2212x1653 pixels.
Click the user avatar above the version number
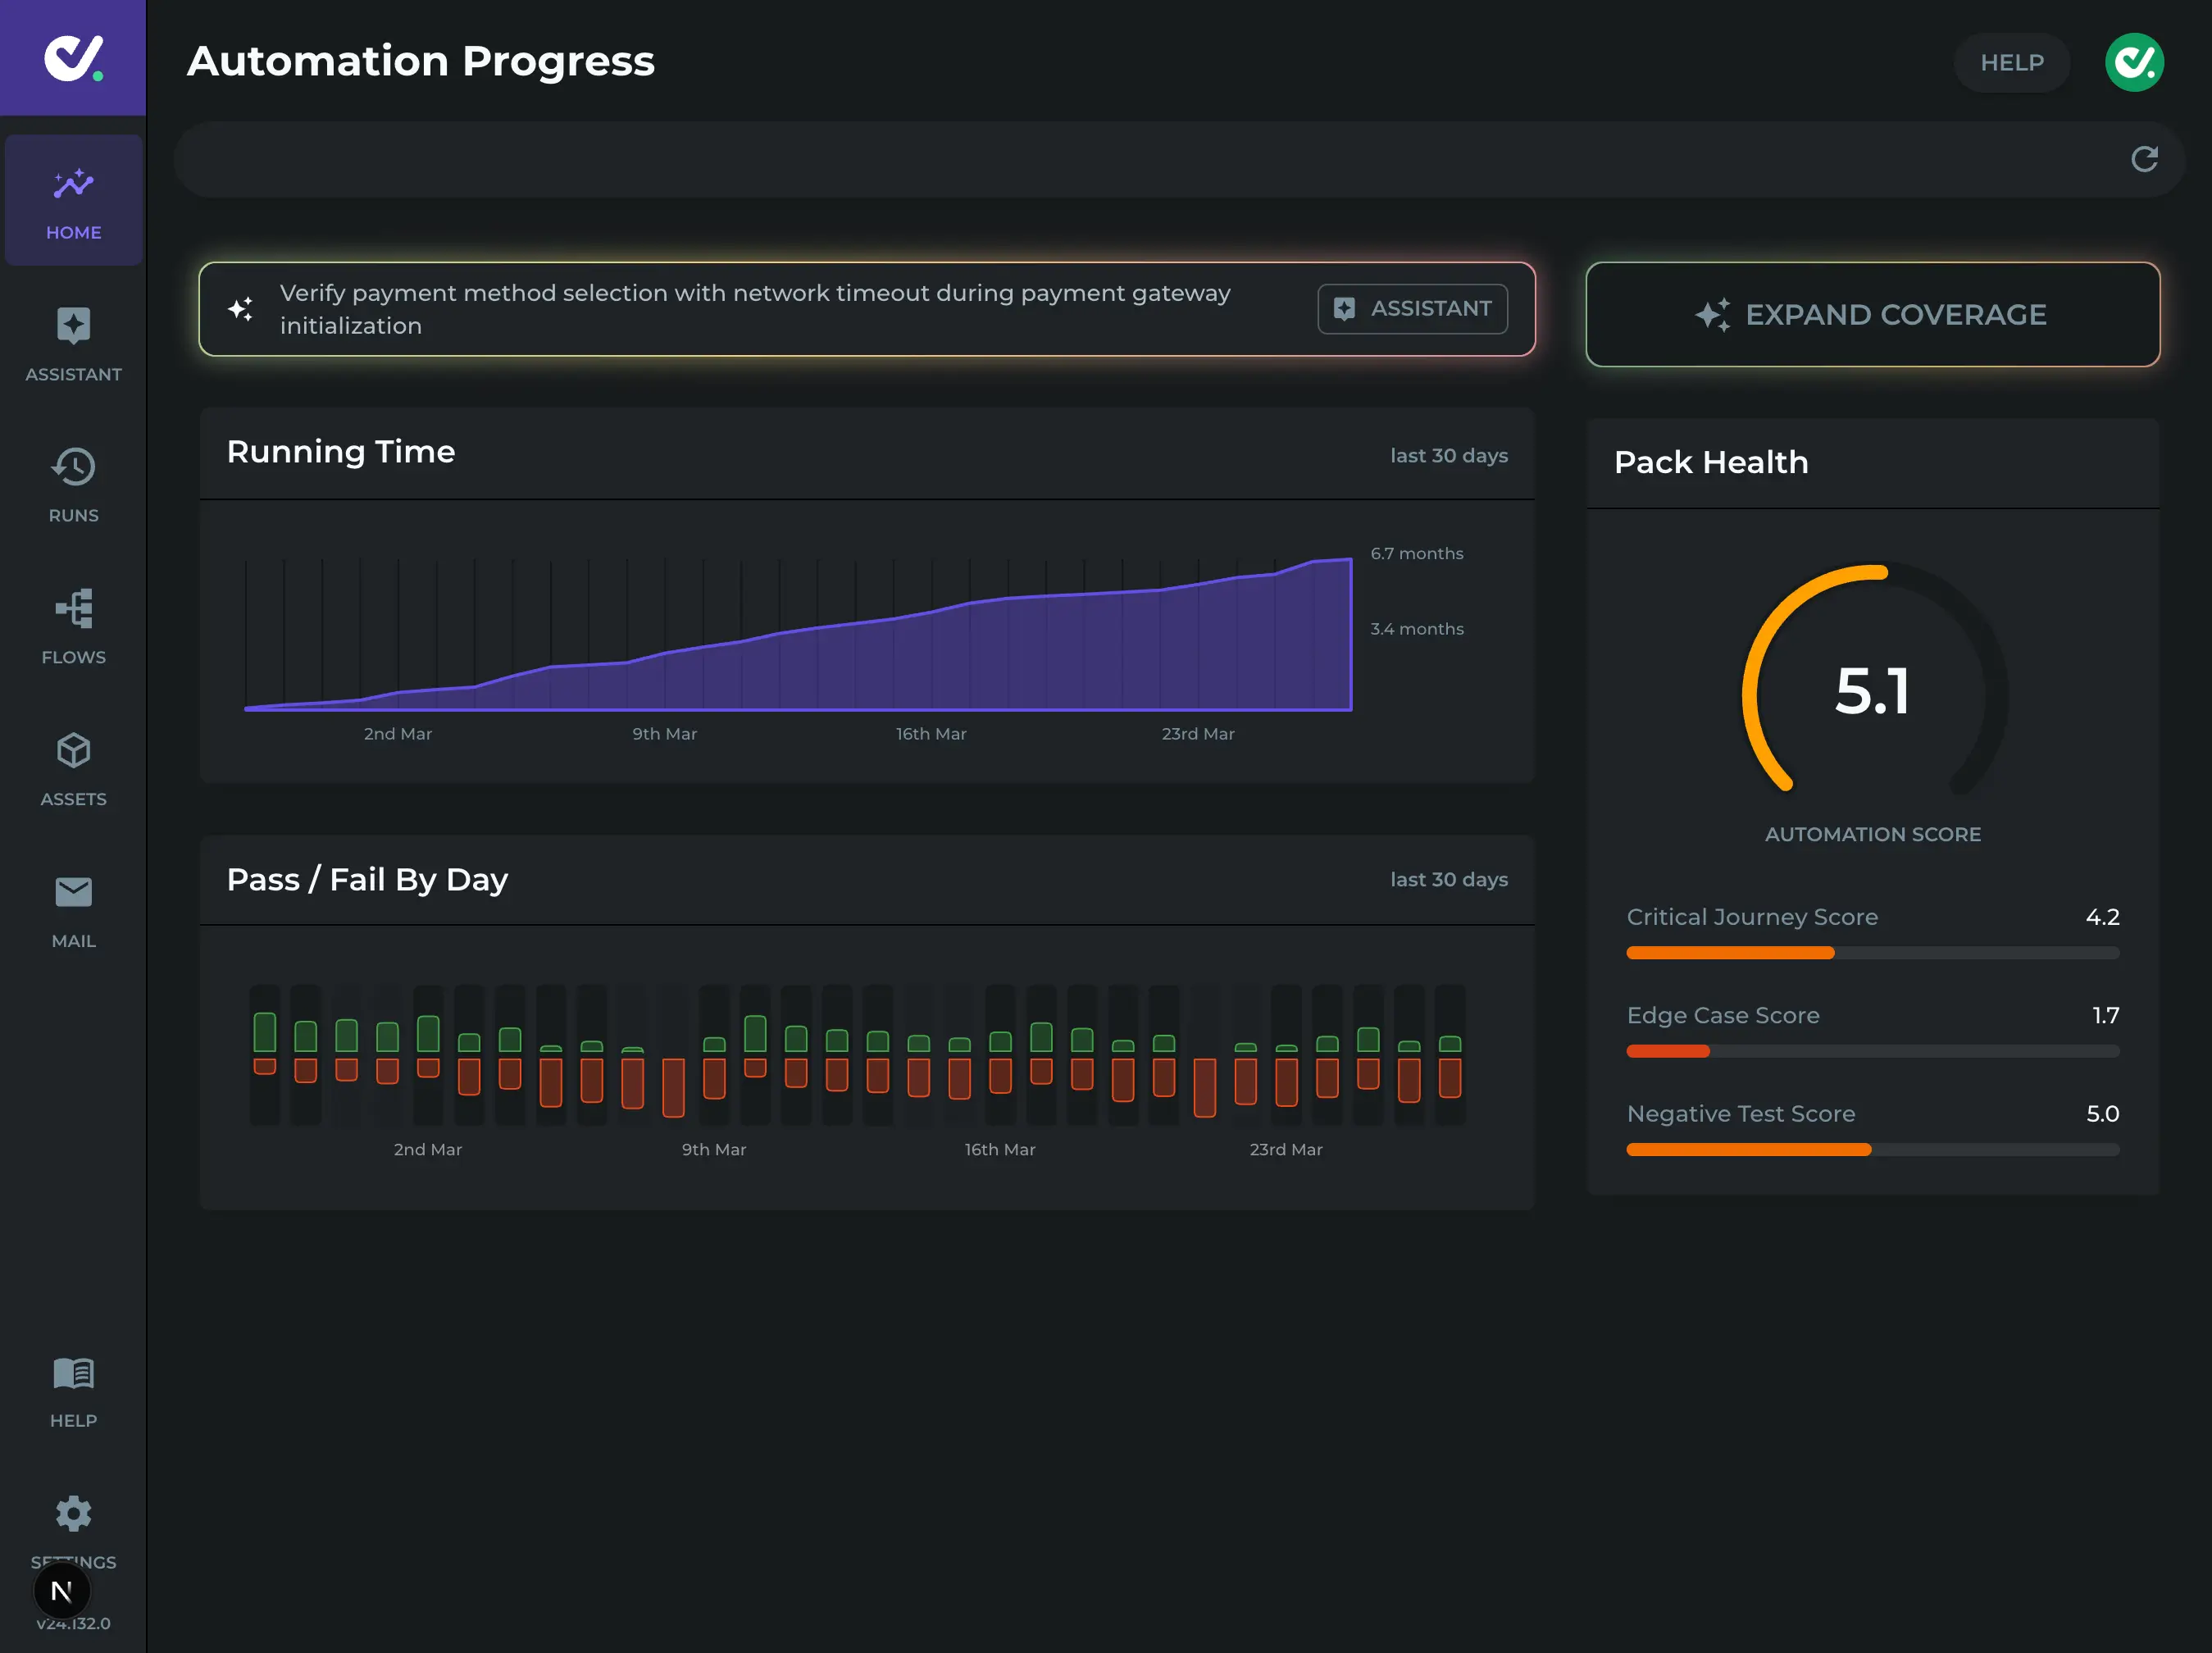pyautogui.click(x=62, y=1590)
